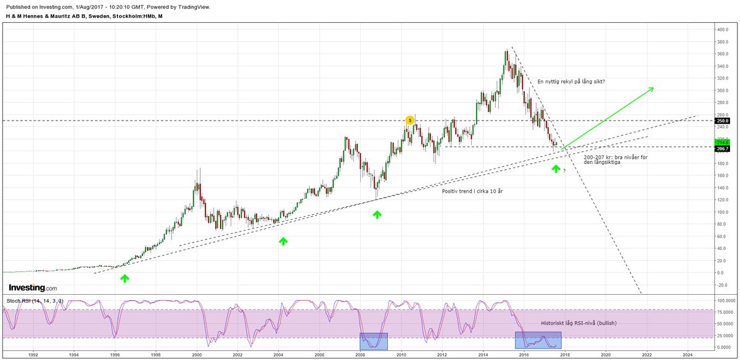Click the 100.0 price axis label

pos(723,212)
